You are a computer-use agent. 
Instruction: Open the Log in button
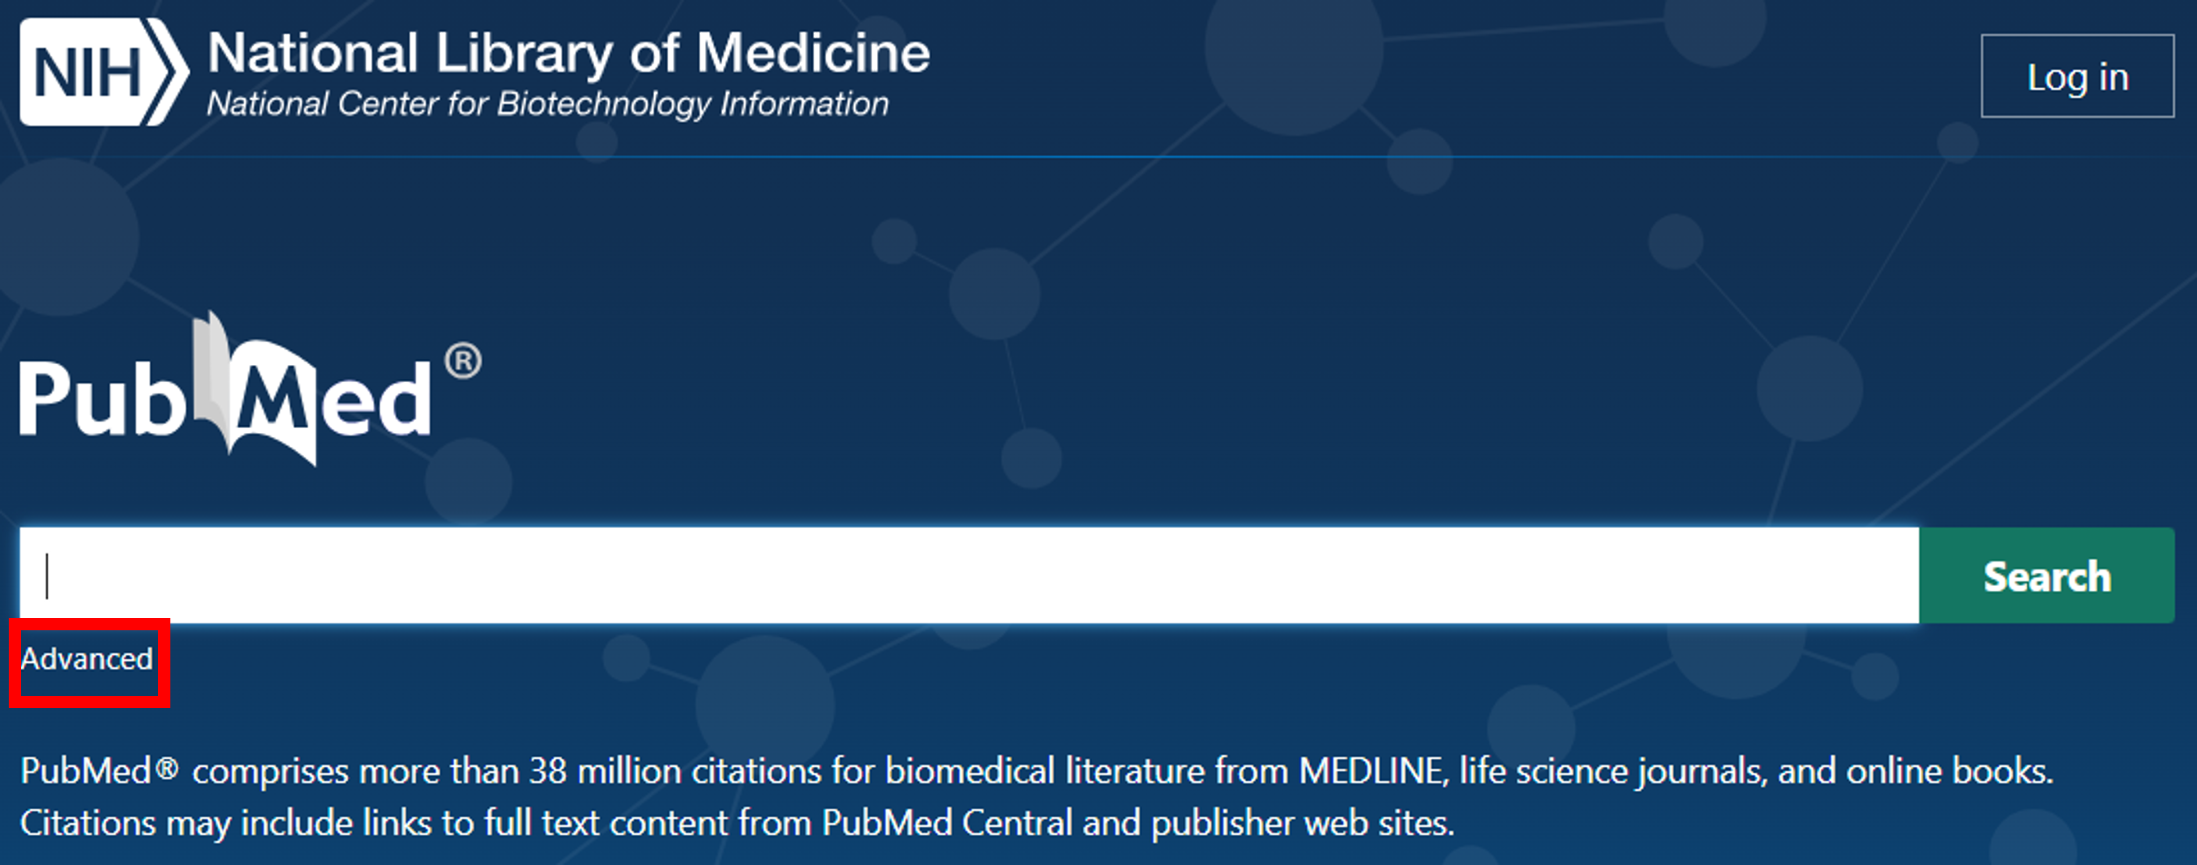(2077, 76)
